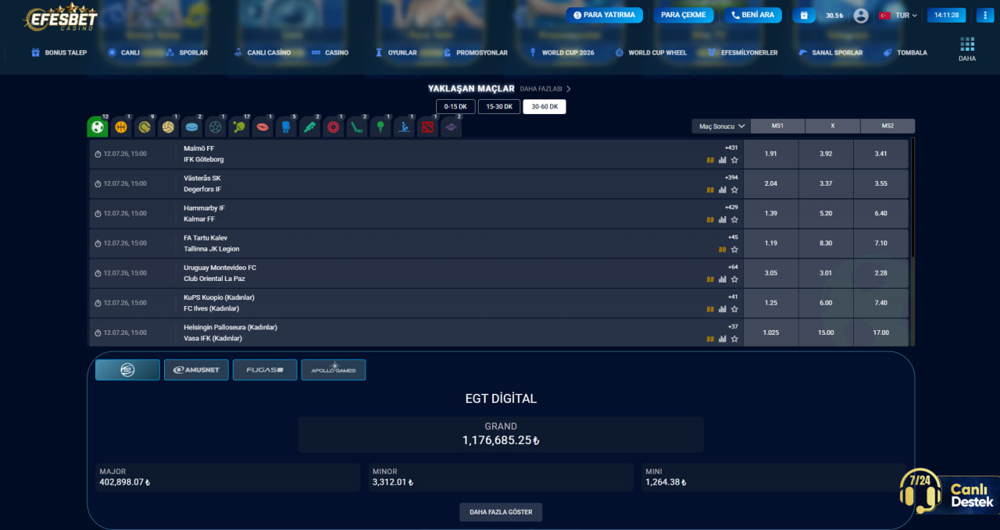Favorite the Malmö FF match with star
This screenshot has height=530, width=1000.
tap(734, 160)
